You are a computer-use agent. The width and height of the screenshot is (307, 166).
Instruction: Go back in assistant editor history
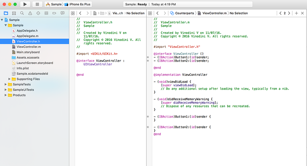point(157,13)
